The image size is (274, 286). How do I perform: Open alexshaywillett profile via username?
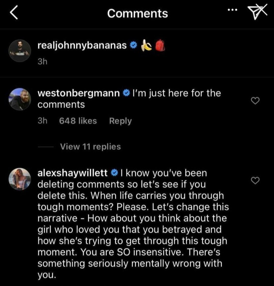click(73, 173)
